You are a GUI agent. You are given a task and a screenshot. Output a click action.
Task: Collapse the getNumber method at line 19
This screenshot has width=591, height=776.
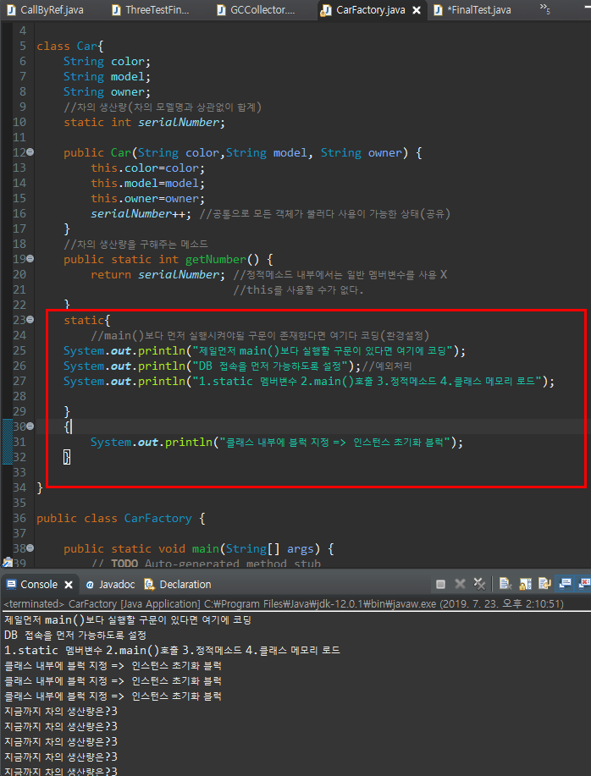(x=30, y=259)
